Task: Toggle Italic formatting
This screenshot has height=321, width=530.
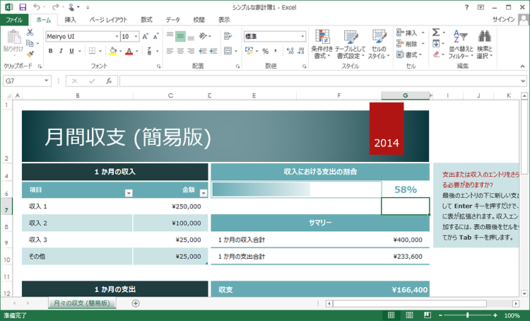Action: tap(61, 51)
